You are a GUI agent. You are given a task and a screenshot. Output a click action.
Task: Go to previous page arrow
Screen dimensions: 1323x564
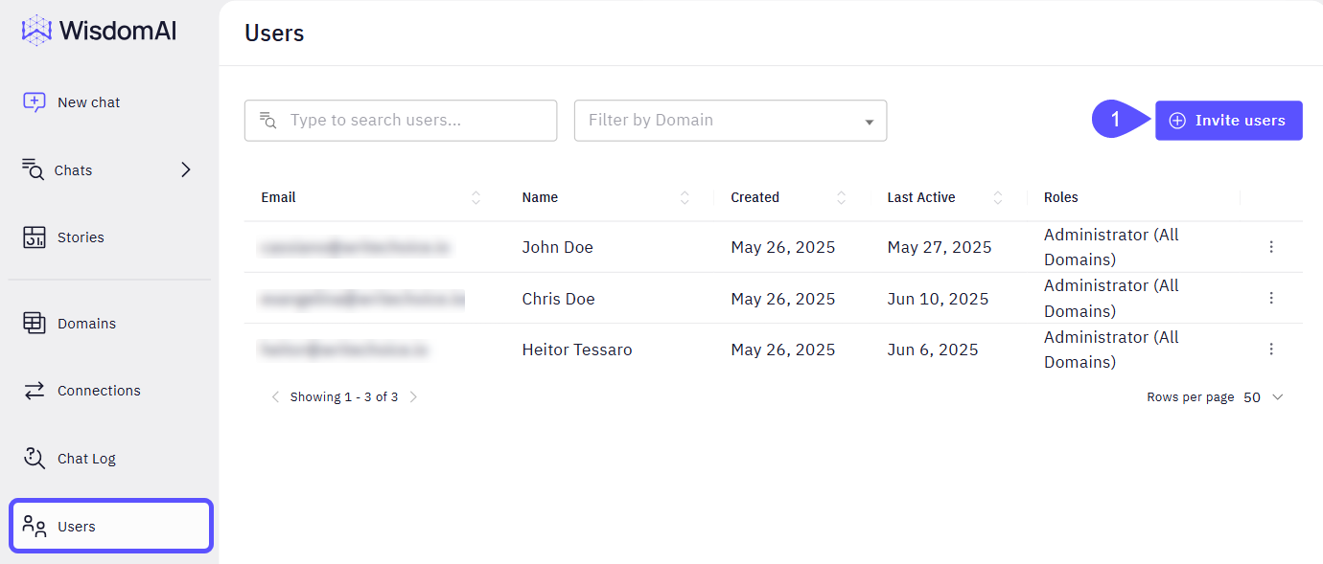tap(275, 396)
